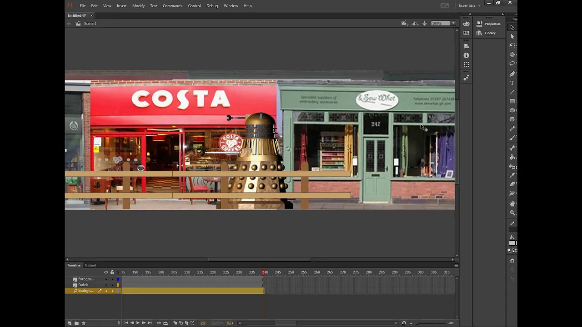Open the Swatches panel icon
Screen dimensions: 582x327
[x=466, y=33]
